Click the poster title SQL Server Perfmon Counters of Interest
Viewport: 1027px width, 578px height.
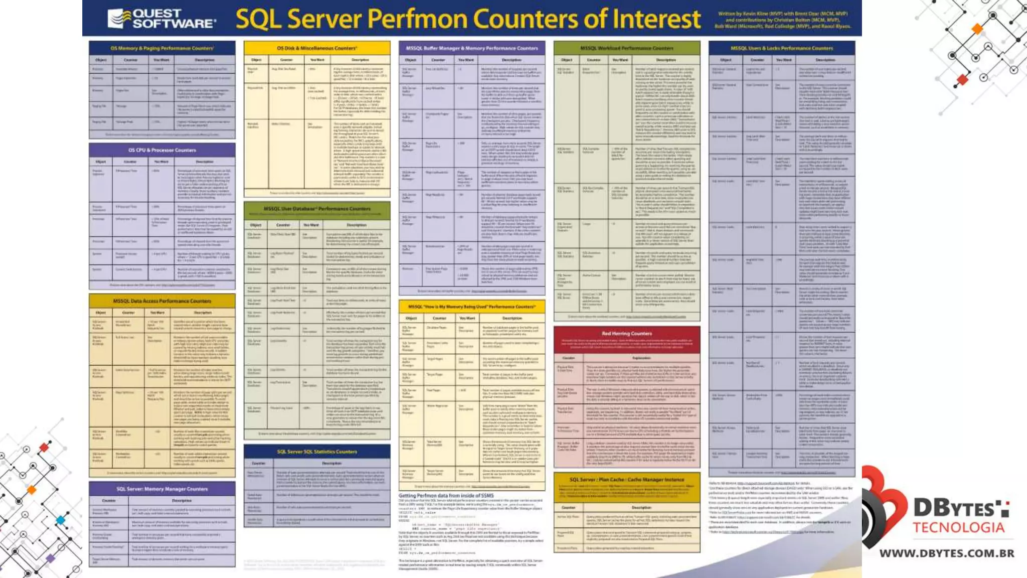pyautogui.click(x=467, y=19)
